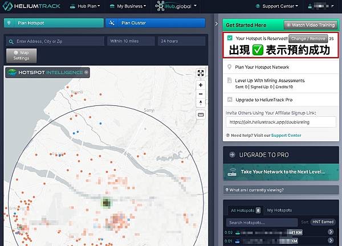Switch to the My Hotspots tab
This screenshot has height=246, width=342.
[x=278, y=211]
